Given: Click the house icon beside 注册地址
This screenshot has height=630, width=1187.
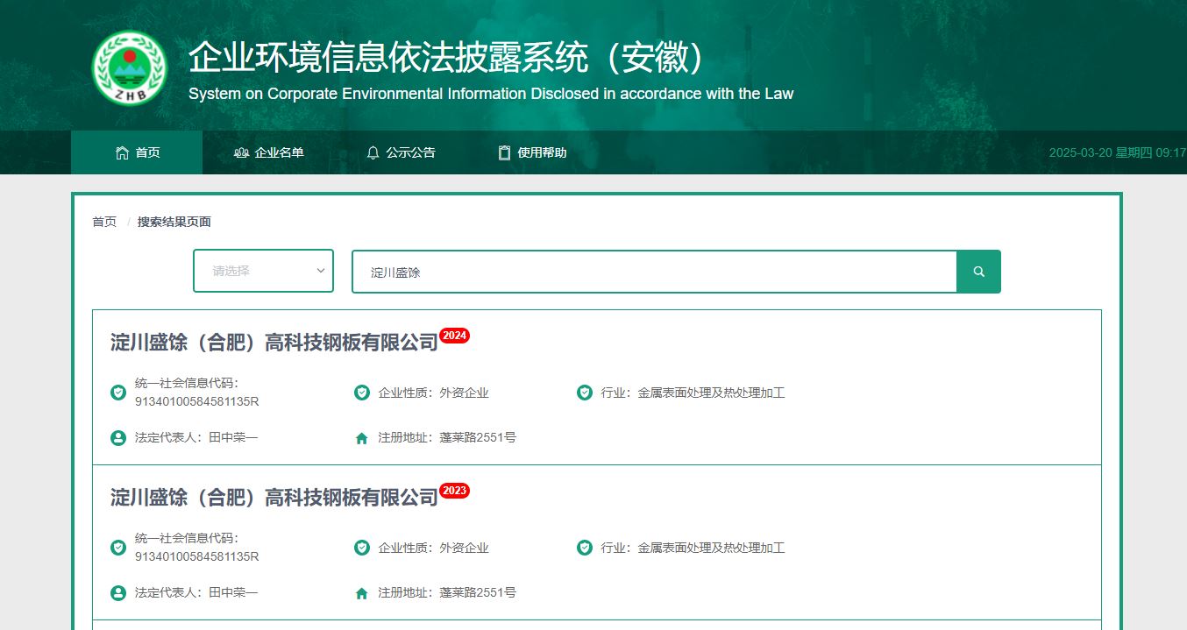Looking at the screenshot, I should [361, 437].
